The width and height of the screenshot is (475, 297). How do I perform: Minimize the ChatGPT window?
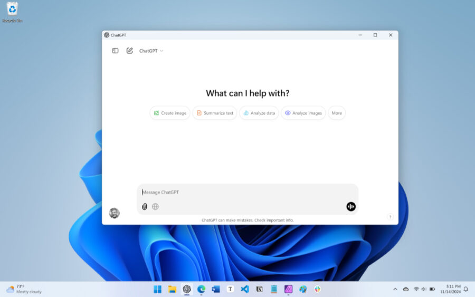click(360, 35)
